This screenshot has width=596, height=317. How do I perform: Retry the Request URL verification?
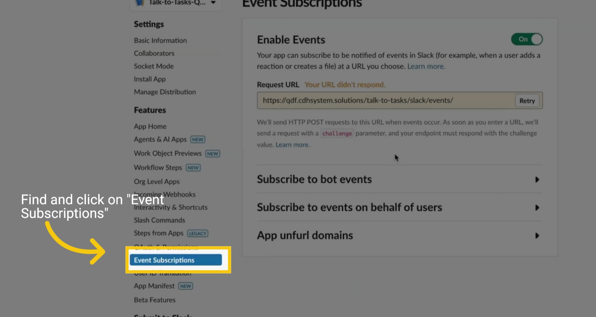tap(527, 101)
